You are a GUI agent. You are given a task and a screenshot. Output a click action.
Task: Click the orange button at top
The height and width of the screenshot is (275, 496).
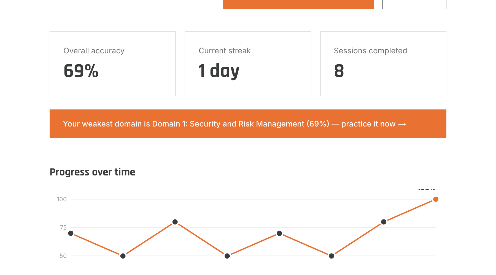(298, 4)
